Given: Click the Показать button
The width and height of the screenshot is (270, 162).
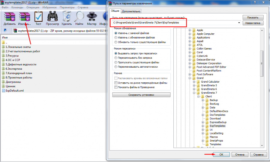Looking at the screenshot, I should [x=253, y=17].
